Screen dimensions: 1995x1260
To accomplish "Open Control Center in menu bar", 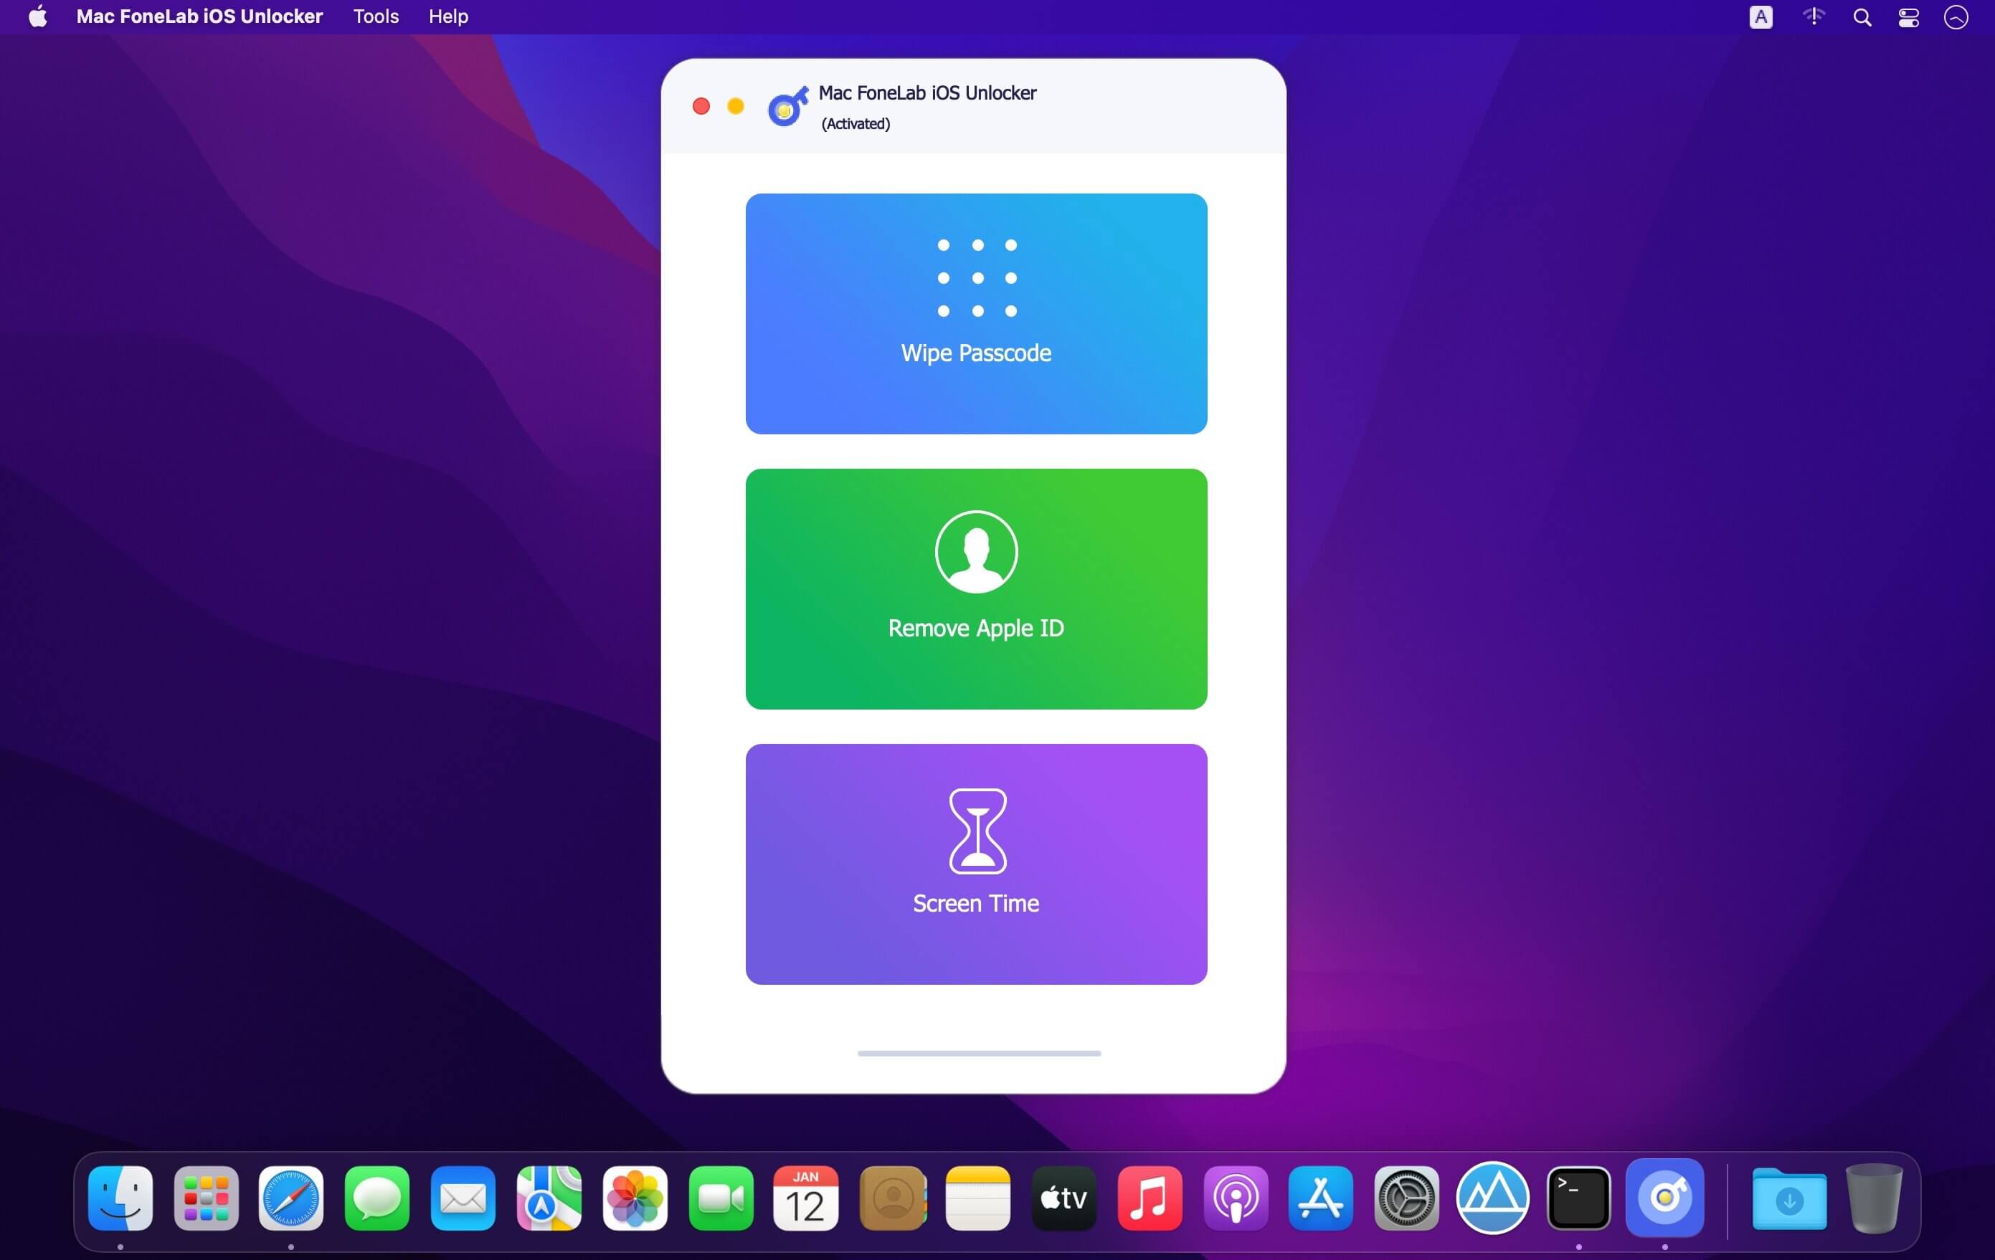I will (x=1908, y=17).
